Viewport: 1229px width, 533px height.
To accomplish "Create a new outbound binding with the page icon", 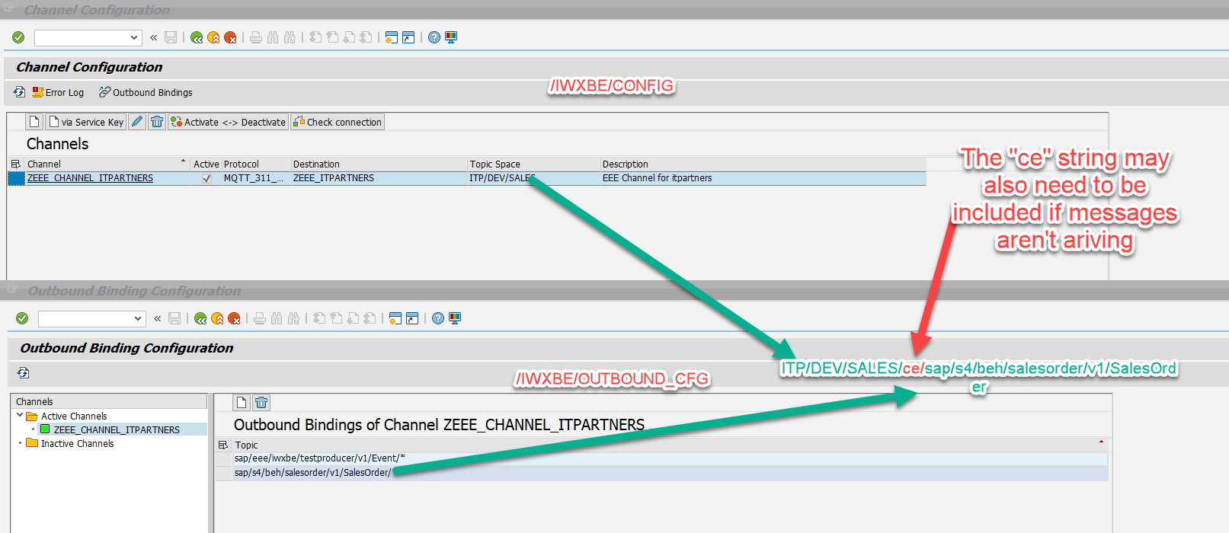I will pos(242,403).
